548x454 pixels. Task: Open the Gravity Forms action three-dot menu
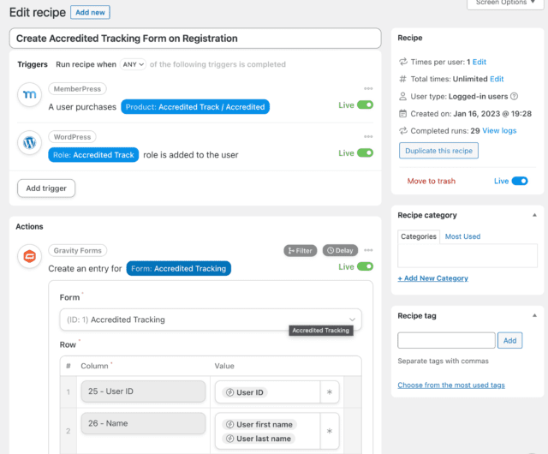(x=368, y=250)
